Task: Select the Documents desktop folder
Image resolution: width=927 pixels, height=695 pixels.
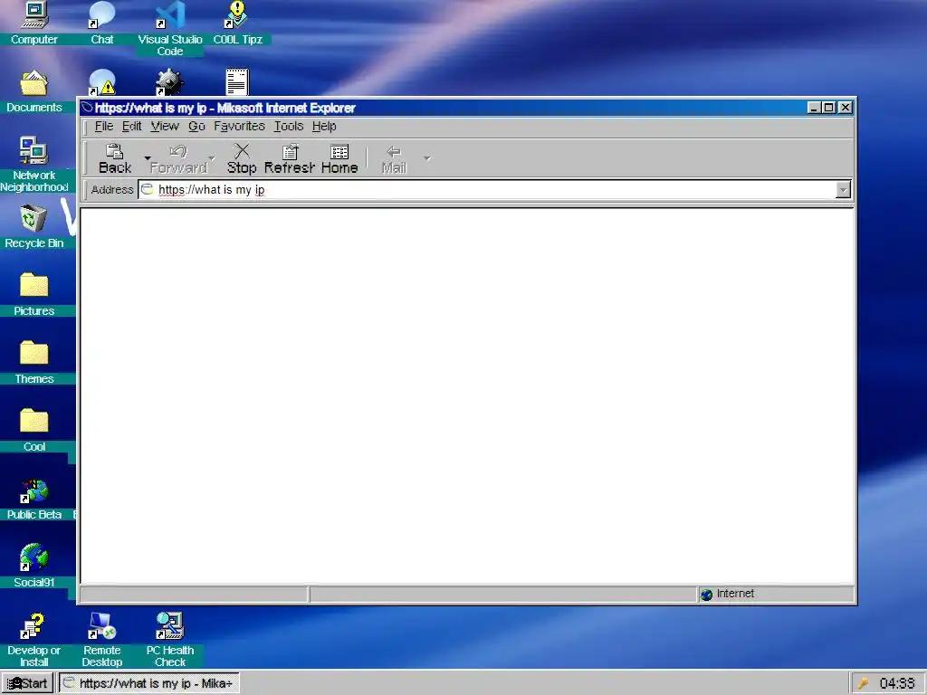Action: pos(34,91)
